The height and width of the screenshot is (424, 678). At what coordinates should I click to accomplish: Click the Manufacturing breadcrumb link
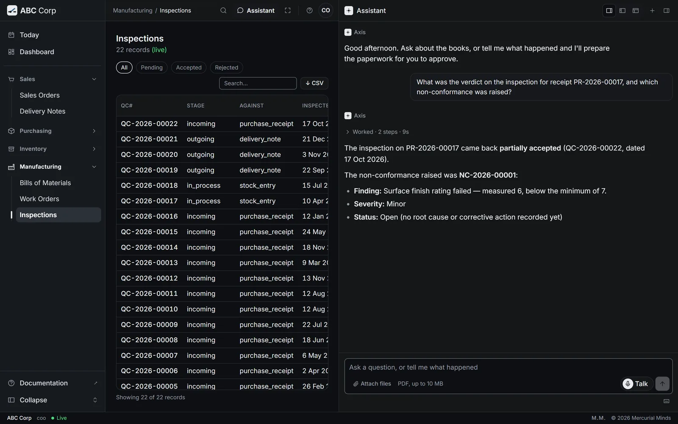[x=133, y=11]
